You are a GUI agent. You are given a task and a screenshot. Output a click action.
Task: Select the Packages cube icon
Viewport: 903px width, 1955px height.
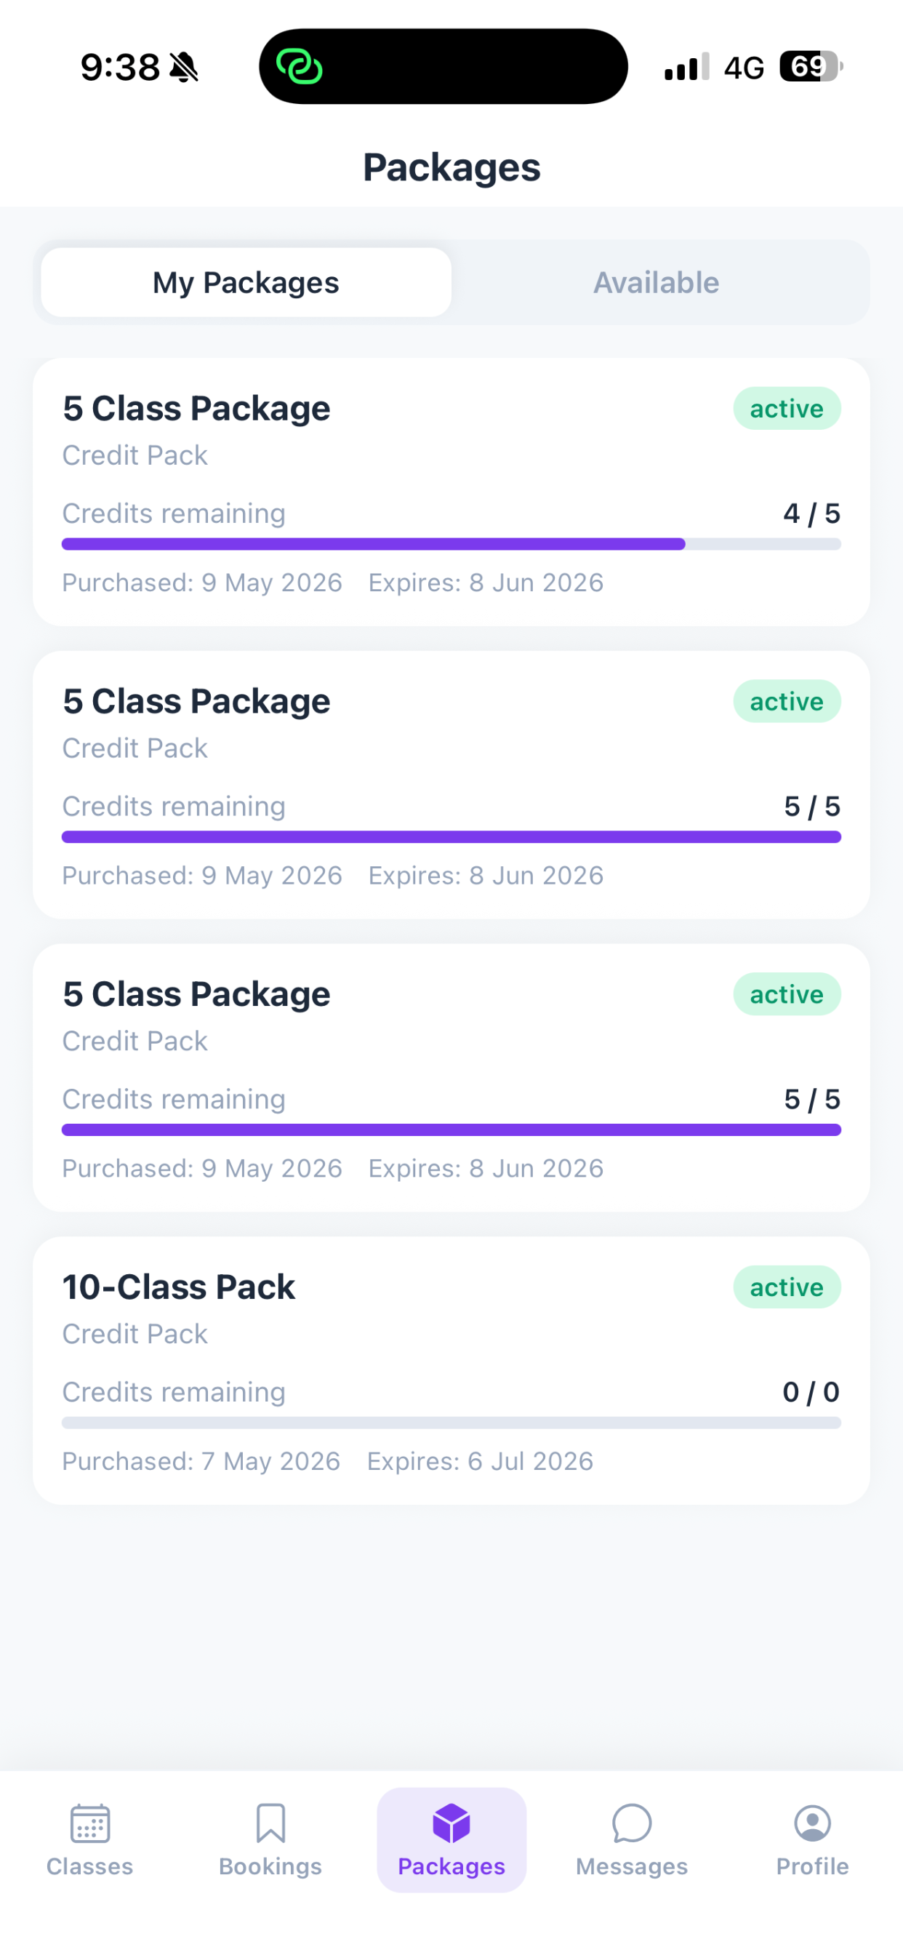click(451, 1823)
